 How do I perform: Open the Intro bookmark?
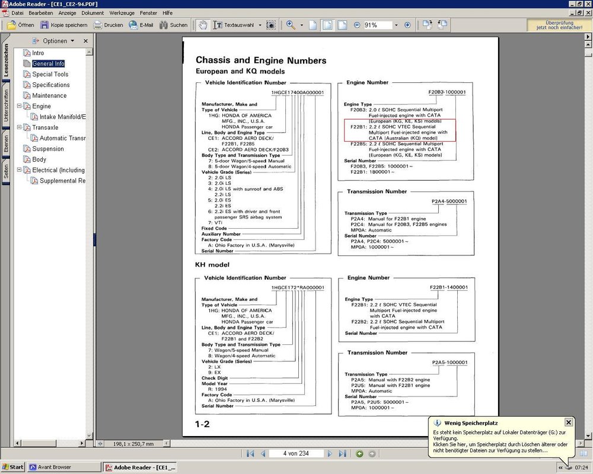[x=38, y=53]
